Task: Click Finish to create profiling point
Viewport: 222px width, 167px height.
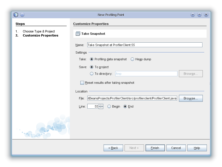Action: click(x=155, y=148)
